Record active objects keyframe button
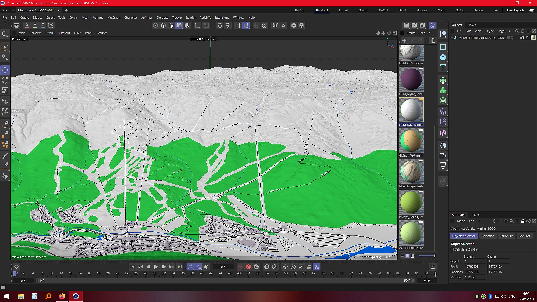 [241, 267]
